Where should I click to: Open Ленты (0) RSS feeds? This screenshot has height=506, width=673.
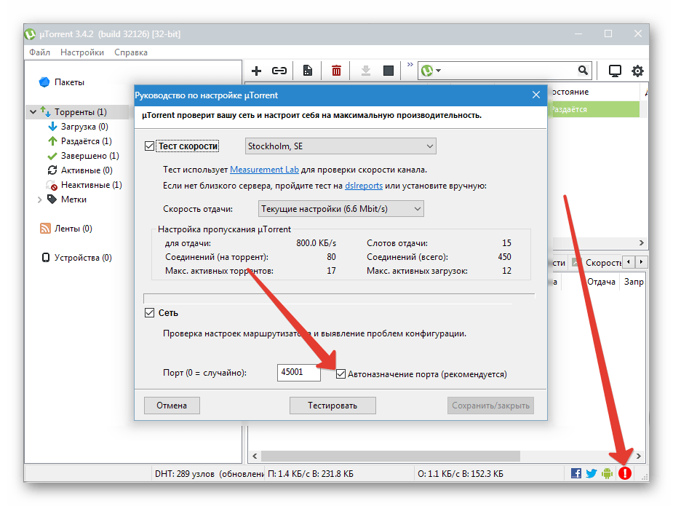click(73, 229)
